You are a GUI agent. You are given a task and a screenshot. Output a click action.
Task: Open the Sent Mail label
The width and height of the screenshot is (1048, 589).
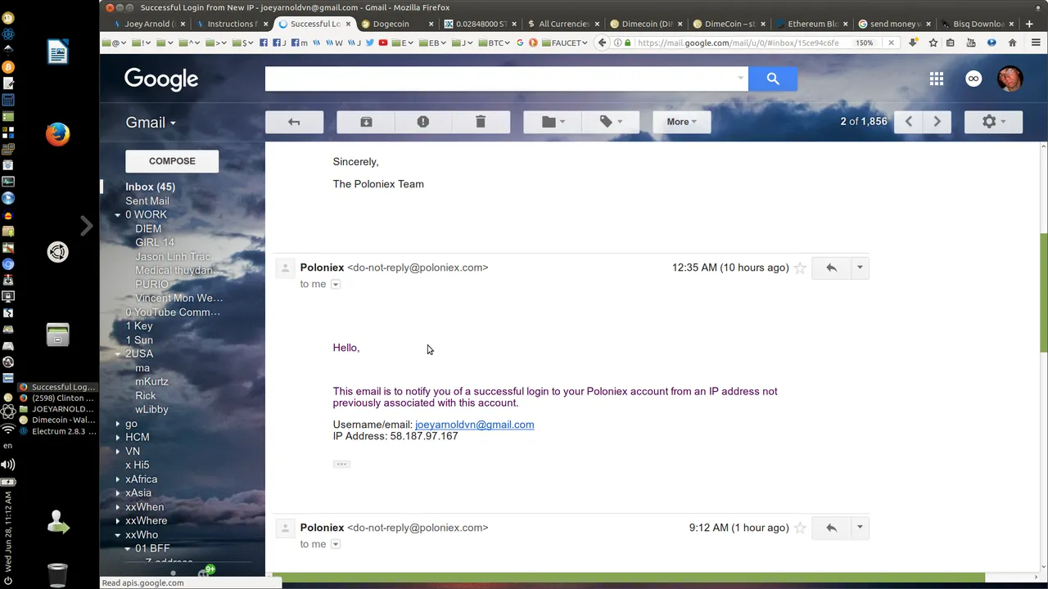pyautogui.click(x=147, y=200)
